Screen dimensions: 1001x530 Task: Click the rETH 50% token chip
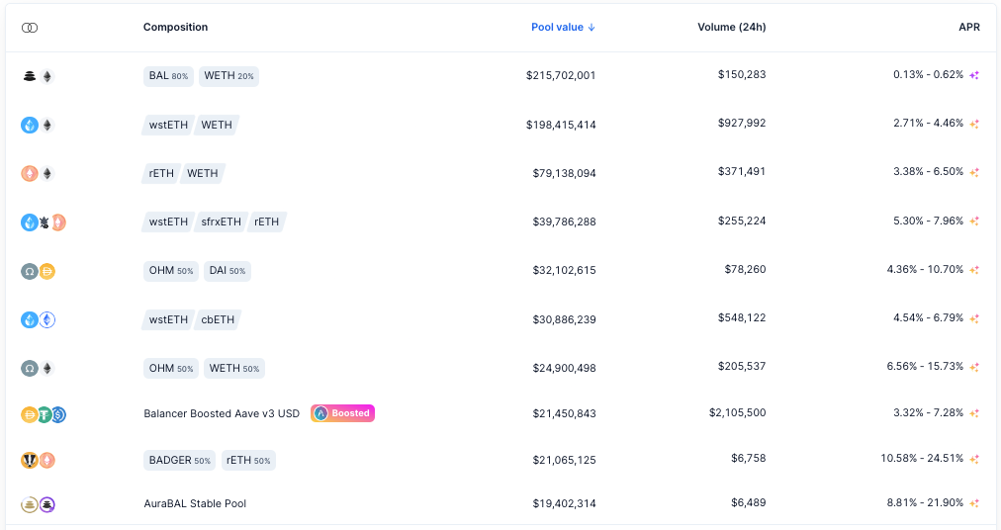pos(248,461)
